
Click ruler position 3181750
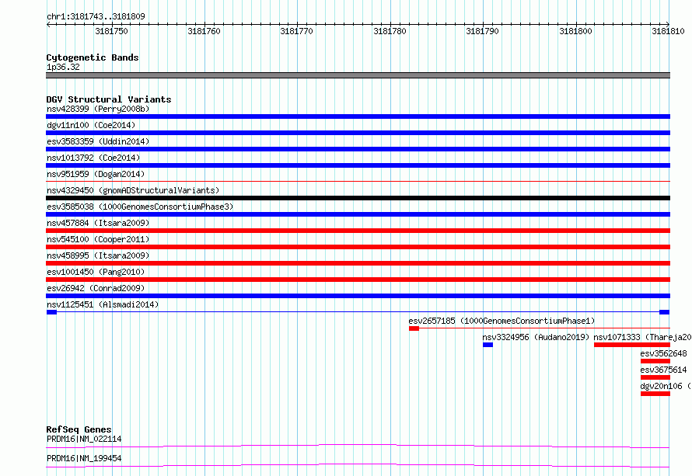(x=111, y=31)
